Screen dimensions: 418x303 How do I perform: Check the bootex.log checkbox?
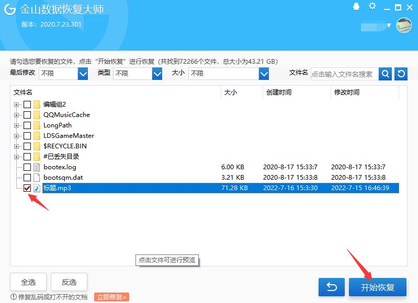pyautogui.click(x=27, y=167)
